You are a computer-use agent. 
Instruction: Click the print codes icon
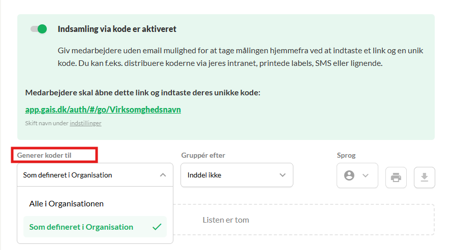tap(396, 177)
